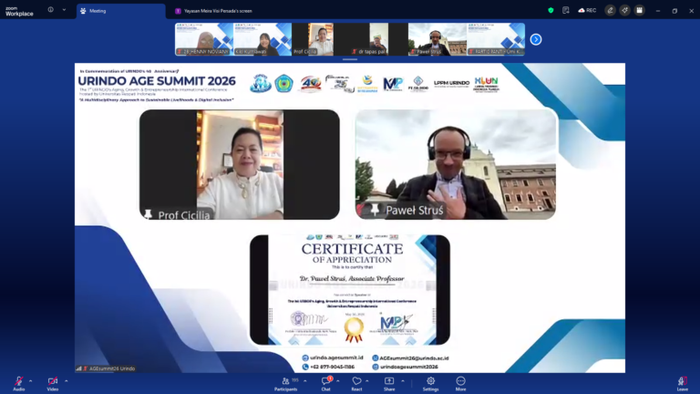Open the More options menu
Screen dimensions: 700x394
pos(460,383)
